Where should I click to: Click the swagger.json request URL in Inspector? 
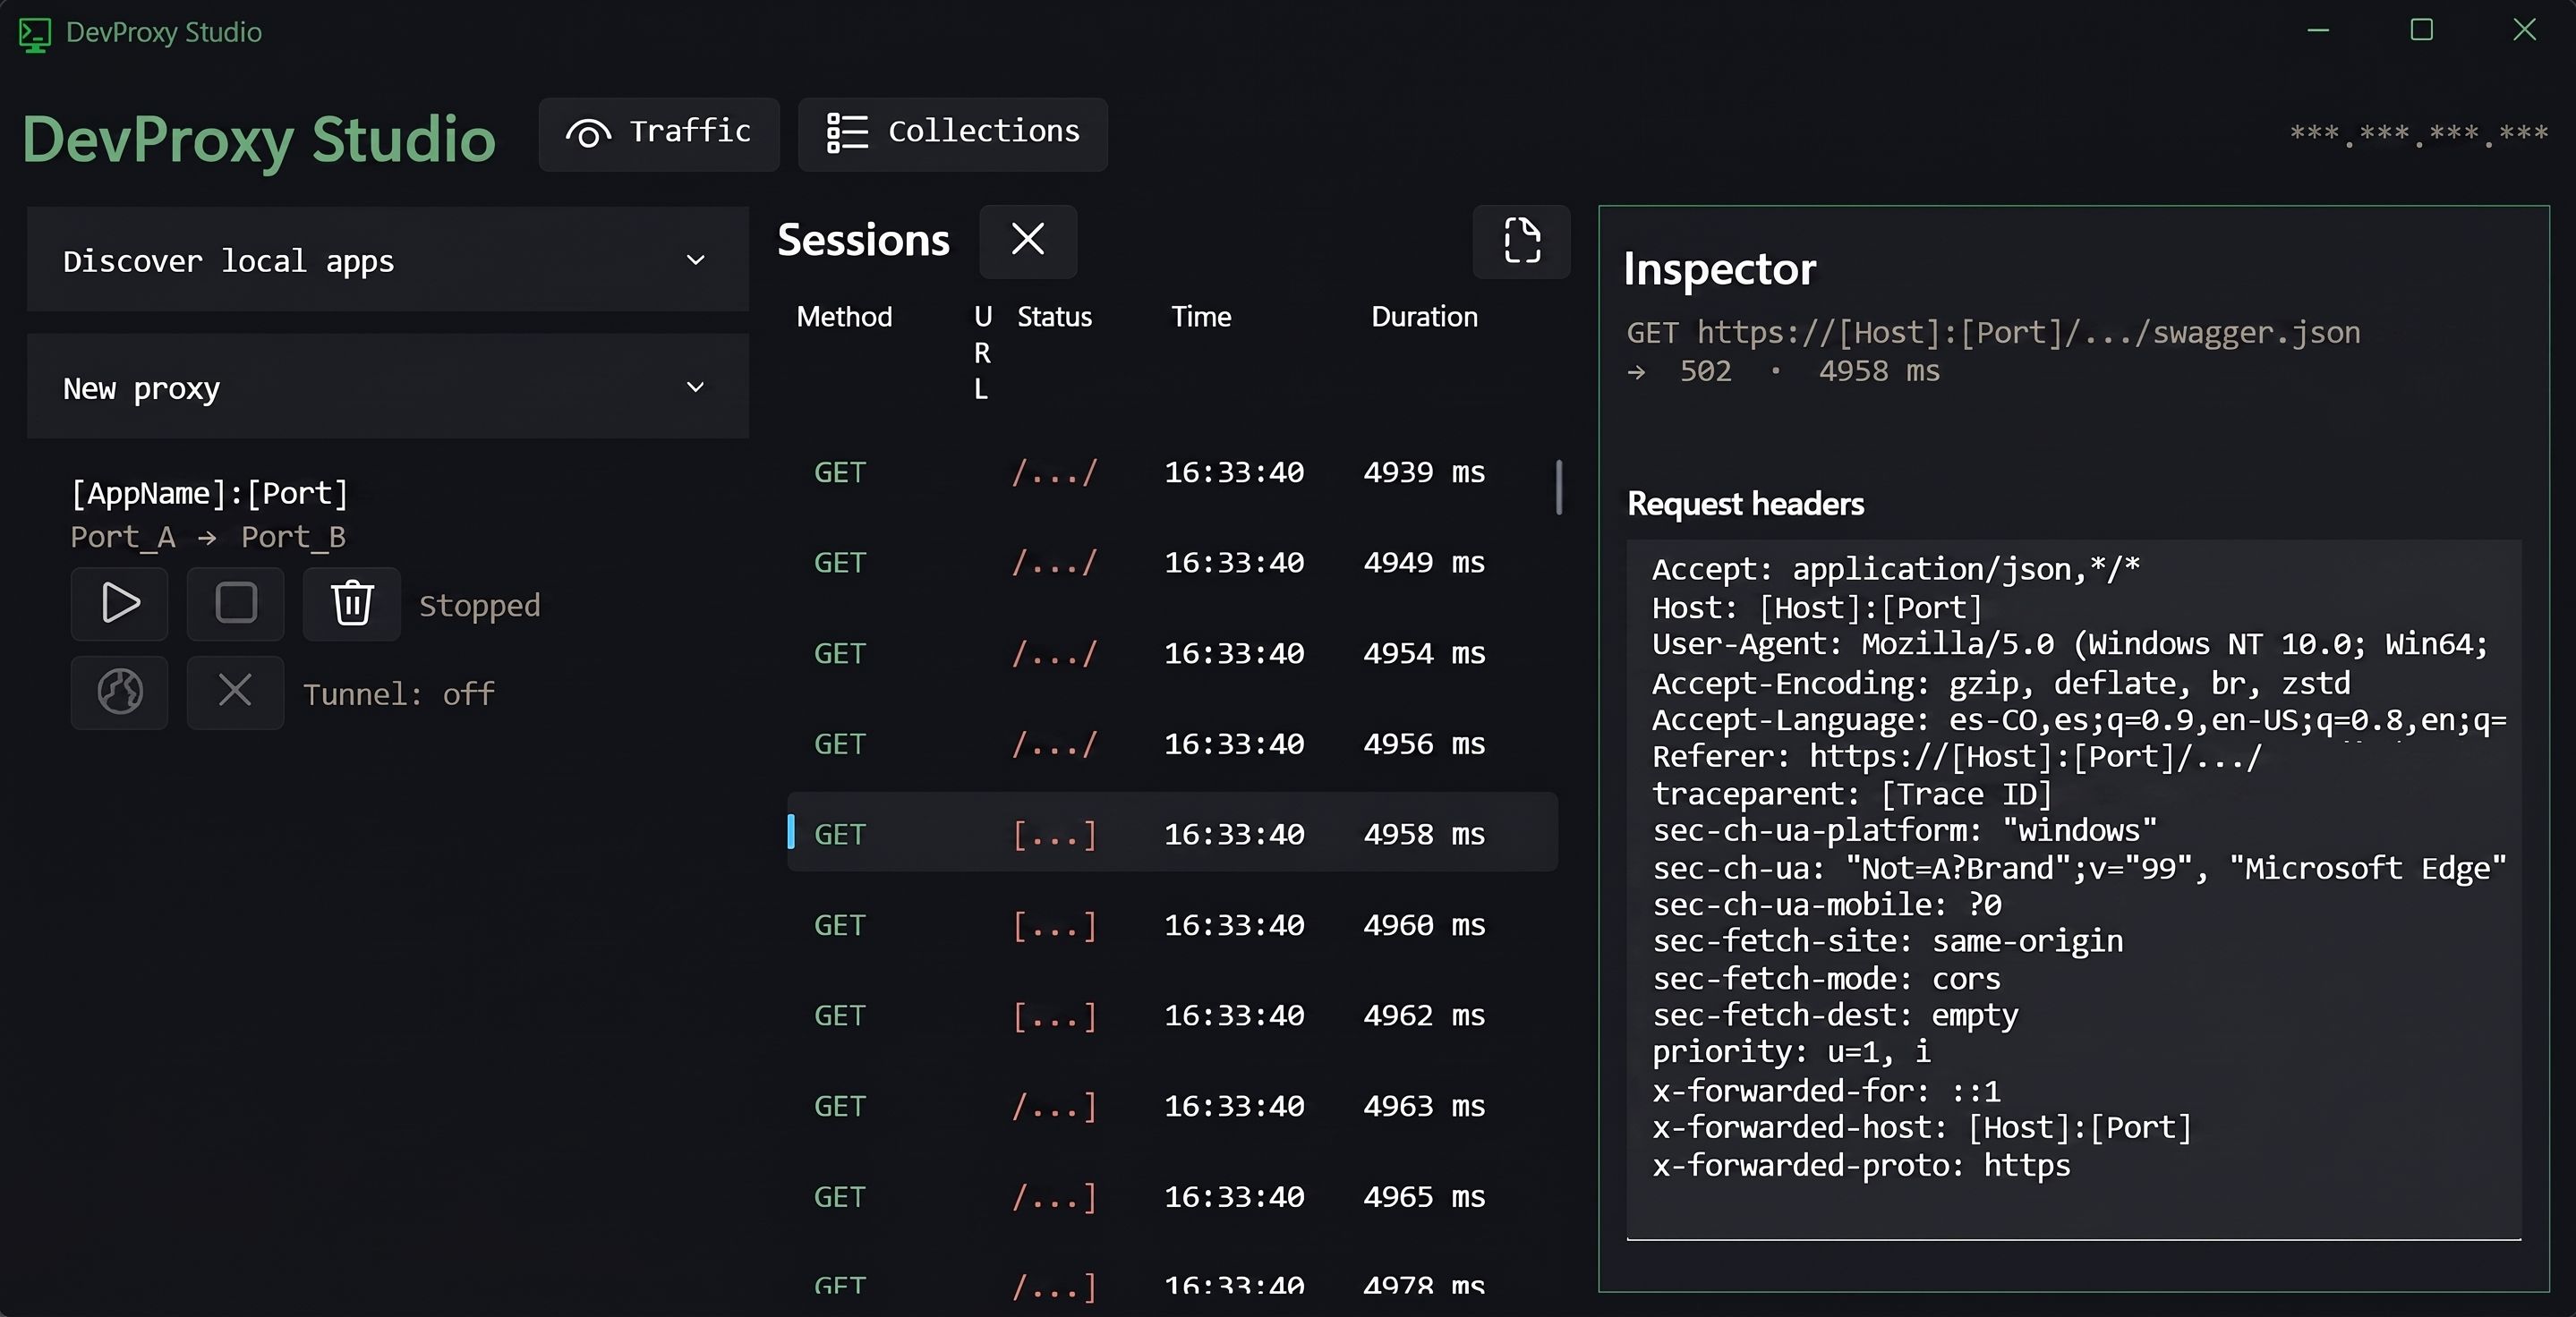coord(1993,333)
